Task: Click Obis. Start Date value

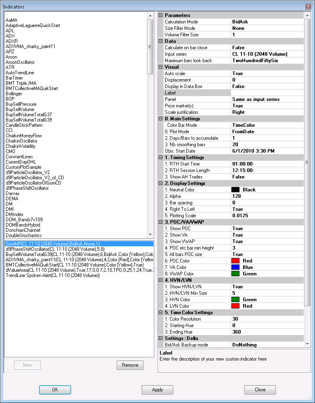Action: pyautogui.click(x=267, y=151)
